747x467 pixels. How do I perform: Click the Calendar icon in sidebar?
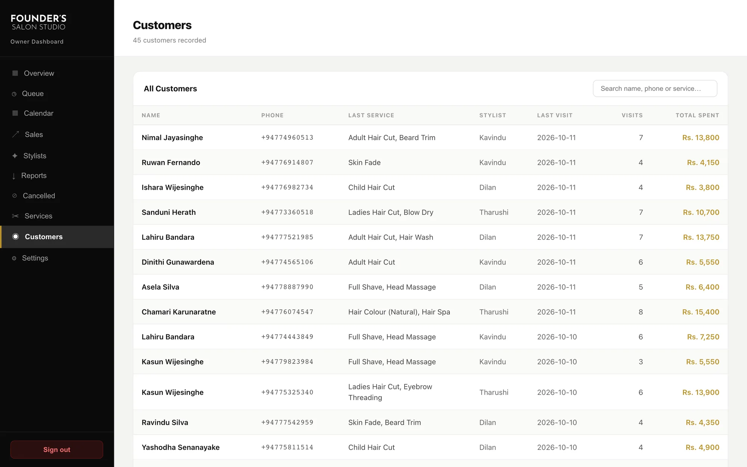(x=15, y=113)
